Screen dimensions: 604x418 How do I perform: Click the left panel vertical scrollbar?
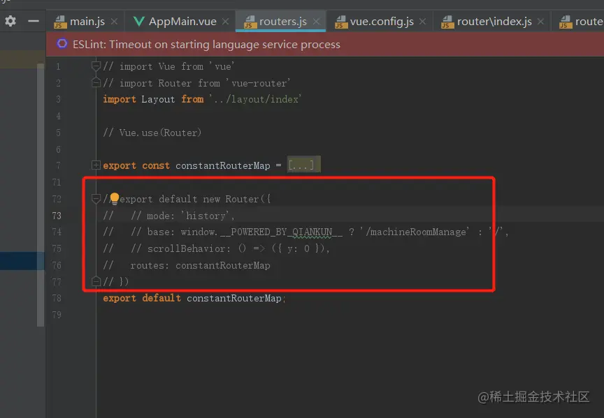pyautogui.click(x=41, y=195)
